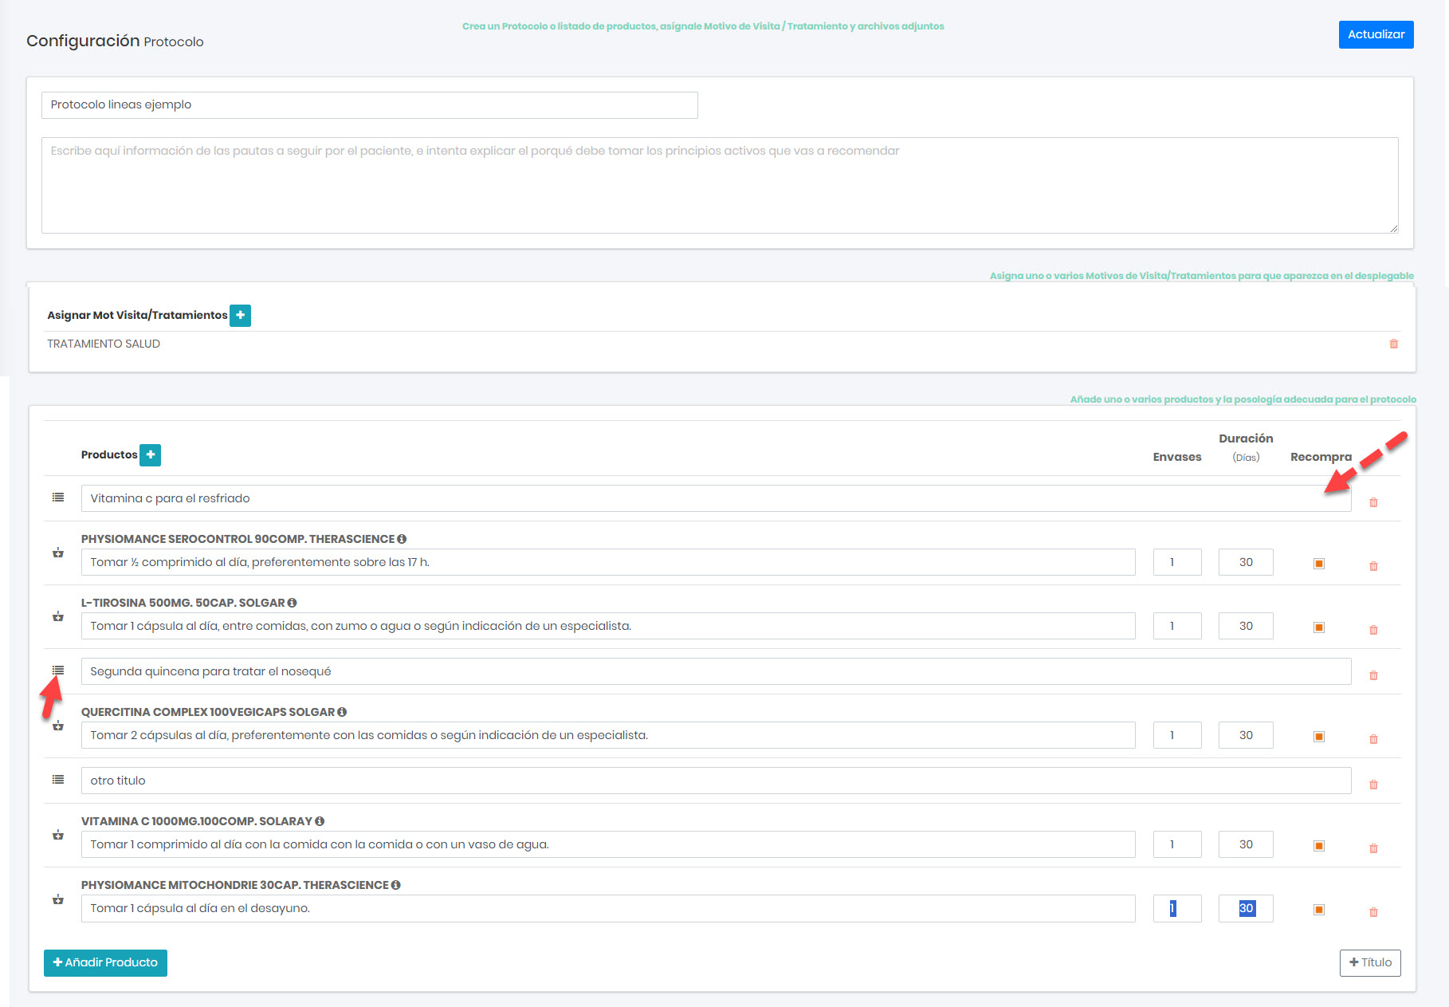Click the + Título button
Screen dimensions: 1449x1007
(1369, 962)
